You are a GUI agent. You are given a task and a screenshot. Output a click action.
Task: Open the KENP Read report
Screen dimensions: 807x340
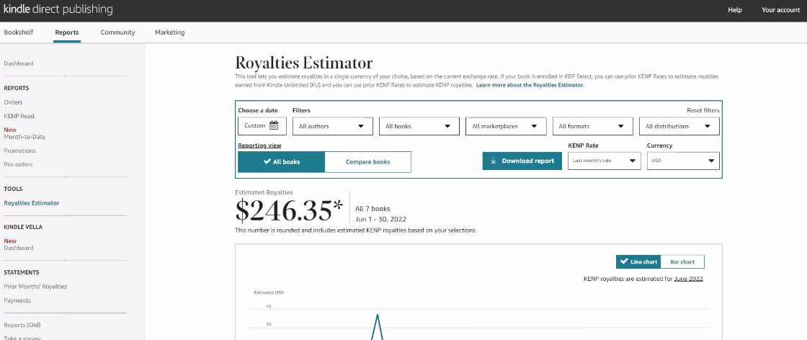[x=19, y=116]
